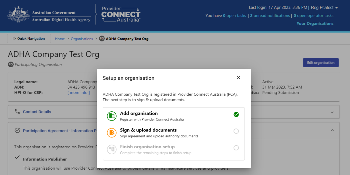
Task: View 2 unread notifications link
Action: [x=270, y=16]
